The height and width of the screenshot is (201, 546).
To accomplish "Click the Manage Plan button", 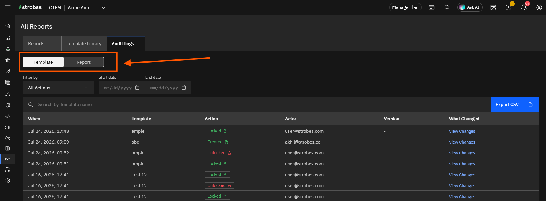I will click(405, 7).
